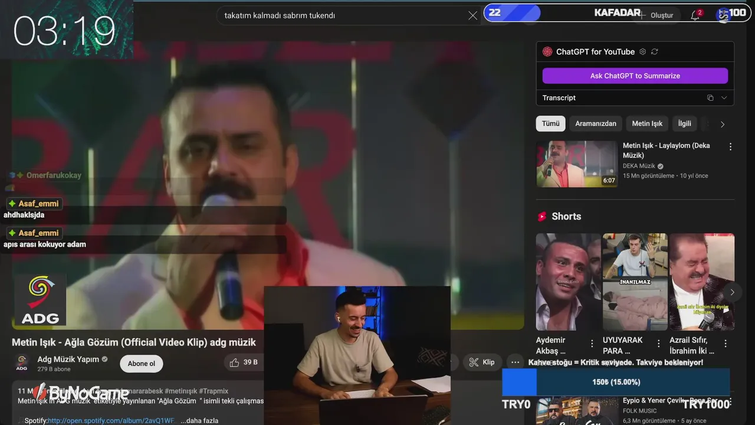Screen dimensions: 755x425
Task: Select the Tümü filter chip
Action: coord(550,123)
